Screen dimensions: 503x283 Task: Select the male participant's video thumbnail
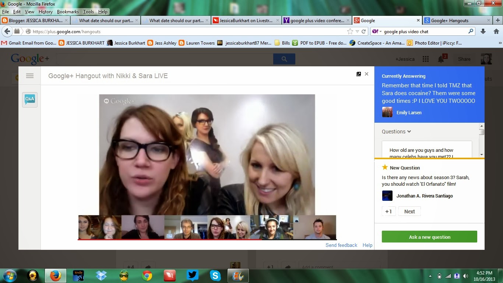coord(314,227)
